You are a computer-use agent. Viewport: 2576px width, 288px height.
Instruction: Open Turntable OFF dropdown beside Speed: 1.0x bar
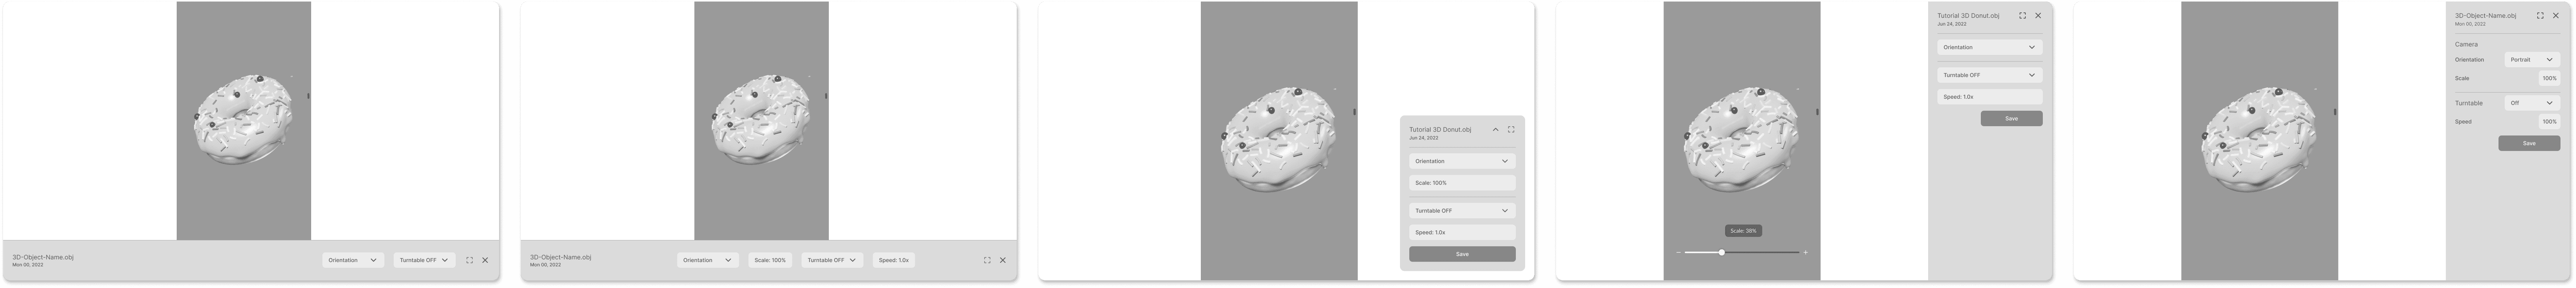point(832,260)
